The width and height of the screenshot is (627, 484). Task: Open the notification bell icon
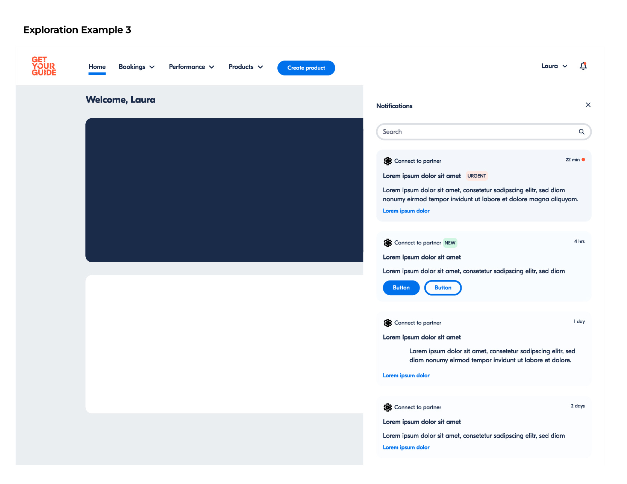(x=583, y=66)
